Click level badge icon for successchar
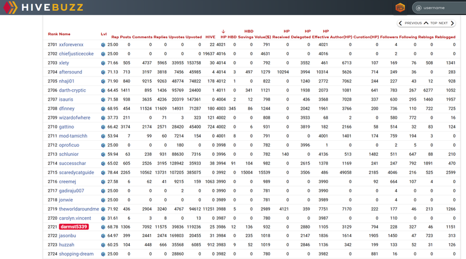 (103, 164)
